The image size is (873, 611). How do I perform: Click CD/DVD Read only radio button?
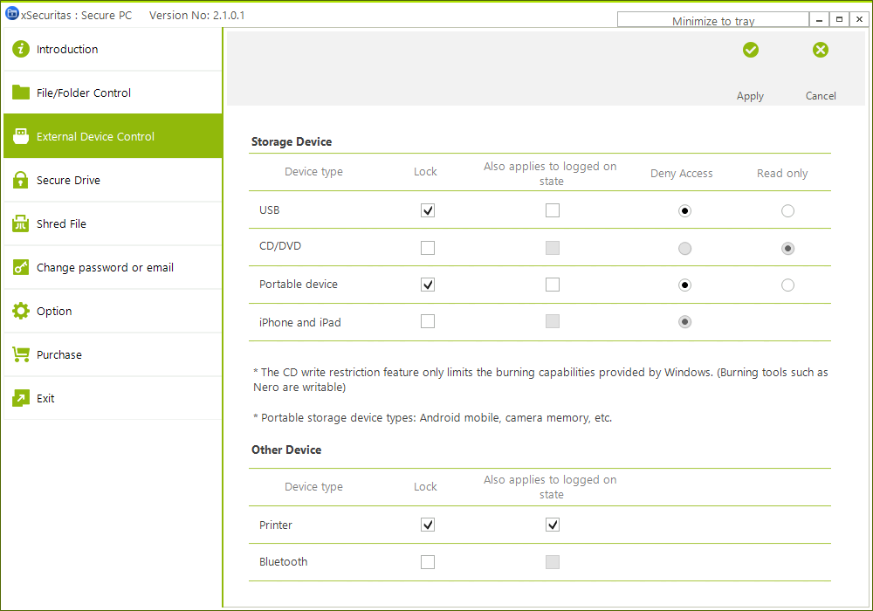[x=787, y=248]
